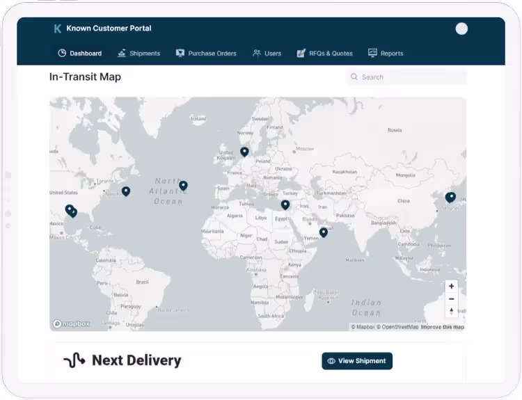The width and height of the screenshot is (522, 400).
Task: Open the Dashboard tab
Action: pos(80,54)
